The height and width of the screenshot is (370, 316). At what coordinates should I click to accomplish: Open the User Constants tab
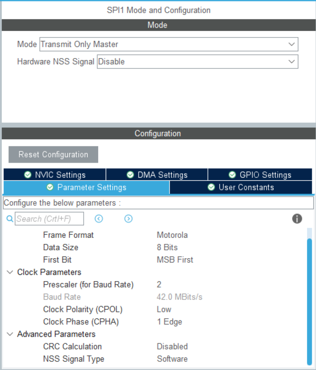tap(241, 187)
